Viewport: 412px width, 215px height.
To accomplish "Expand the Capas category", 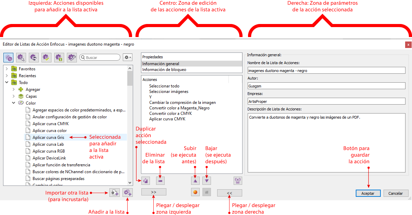I will (x=13, y=96).
